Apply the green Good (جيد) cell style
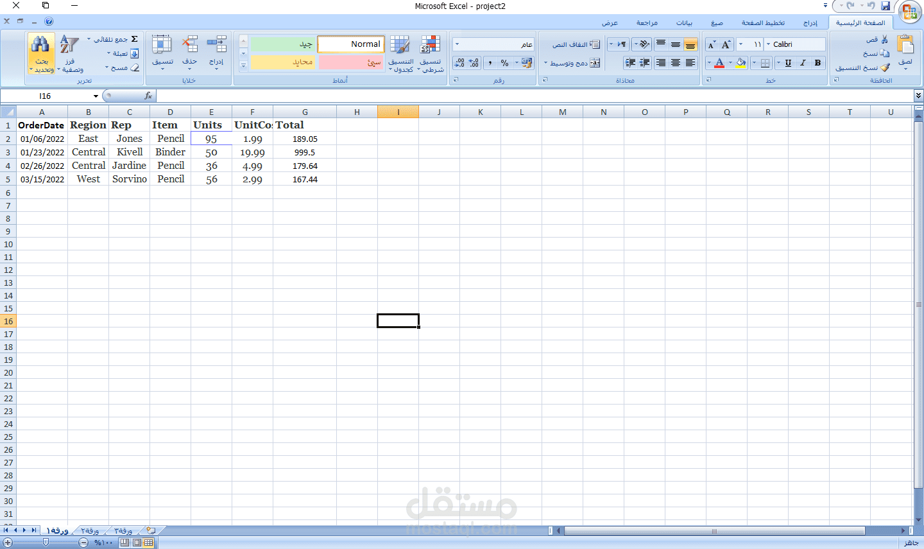 283,44
